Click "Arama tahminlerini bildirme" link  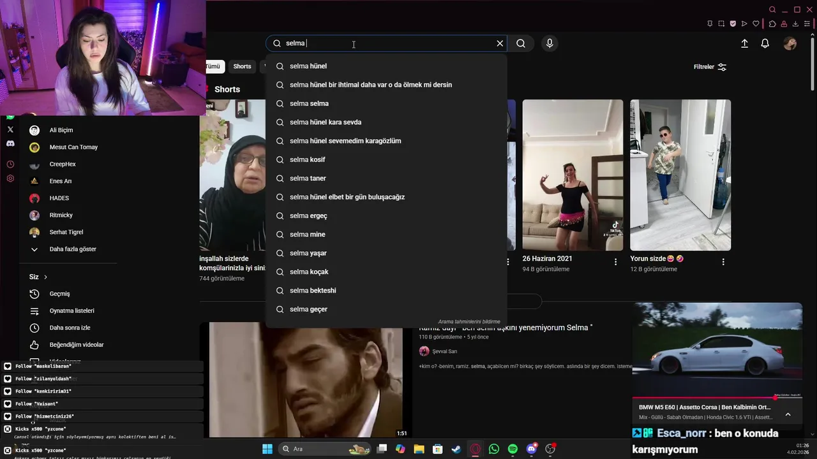469,322
